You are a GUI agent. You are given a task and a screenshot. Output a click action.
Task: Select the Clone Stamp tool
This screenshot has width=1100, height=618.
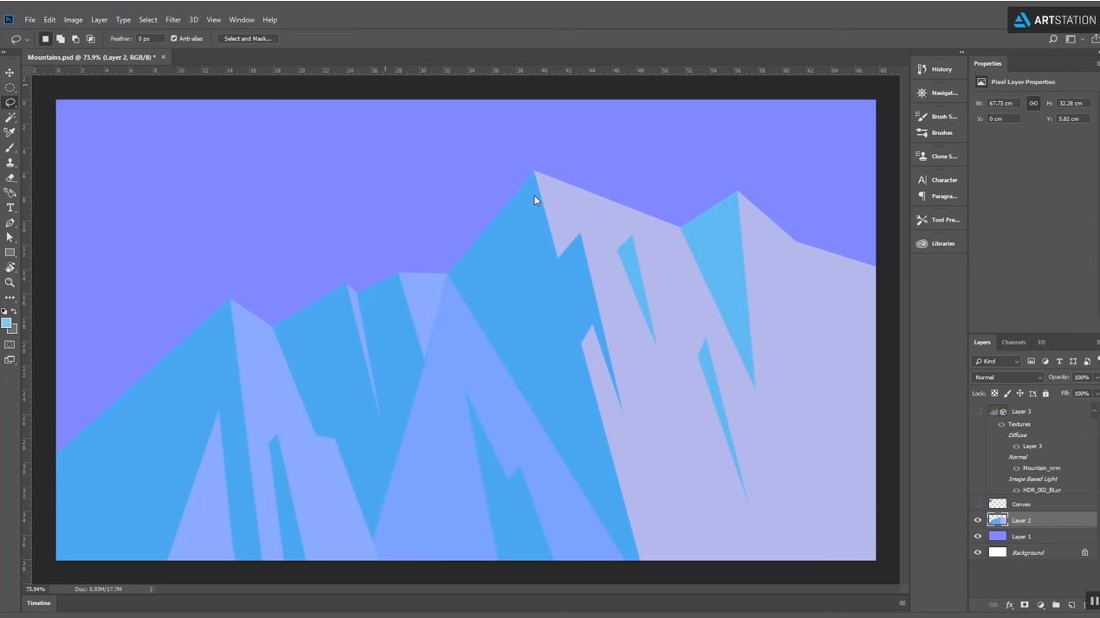10,163
